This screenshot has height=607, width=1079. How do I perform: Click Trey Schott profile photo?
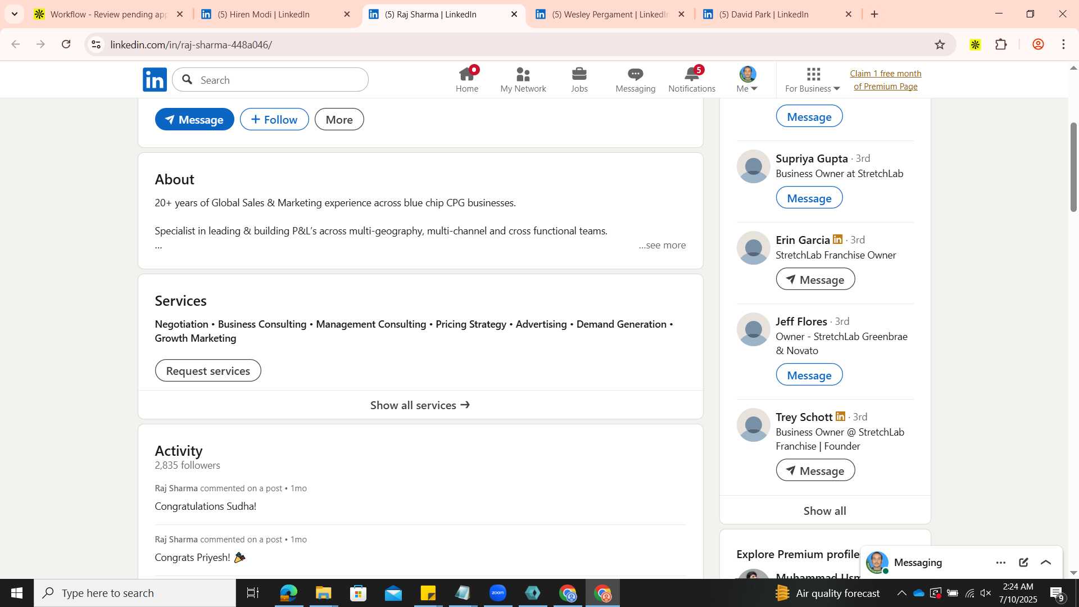point(753,425)
